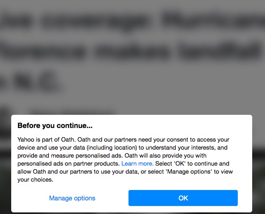The image size is (265, 214).
Task: Click the '(including location)' phrase
Action: coord(112,148)
